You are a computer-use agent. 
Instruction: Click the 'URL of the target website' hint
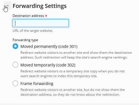tap(33, 31)
